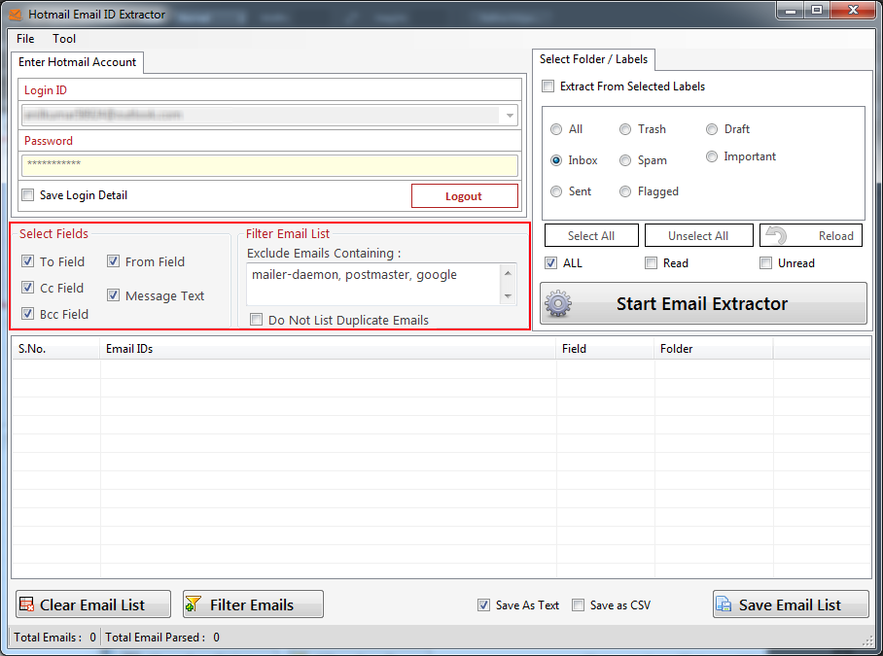This screenshot has width=883, height=656.
Task: Click Start Email Extractor button text
Action: coord(702,304)
